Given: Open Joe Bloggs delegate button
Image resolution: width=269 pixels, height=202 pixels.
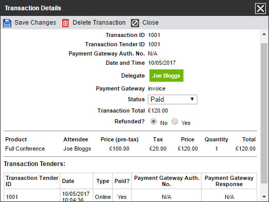Looking at the screenshot, I should (x=166, y=76).
